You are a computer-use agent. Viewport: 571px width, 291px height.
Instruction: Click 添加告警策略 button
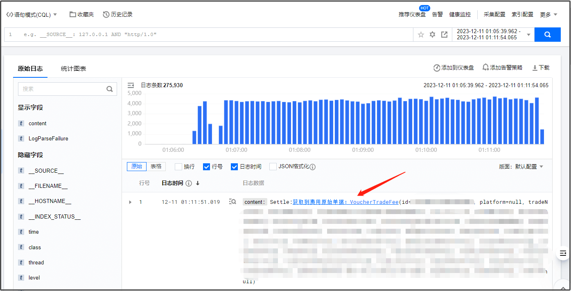(502, 68)
